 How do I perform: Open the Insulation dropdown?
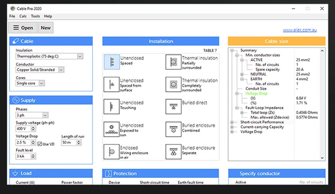coord(80,57)
